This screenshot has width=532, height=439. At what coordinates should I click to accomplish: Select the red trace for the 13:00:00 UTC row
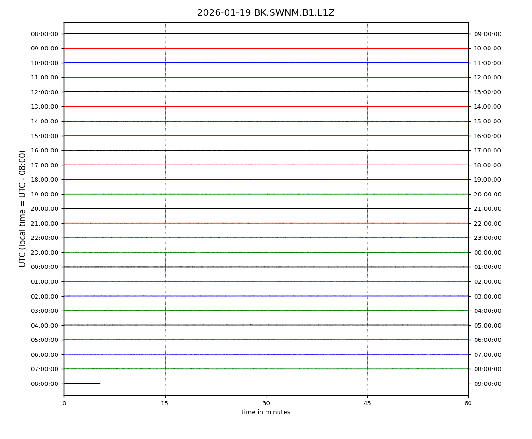point(231,106)
